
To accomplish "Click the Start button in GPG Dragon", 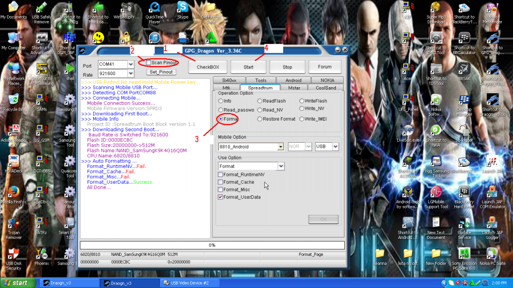I will click(248, 67).
